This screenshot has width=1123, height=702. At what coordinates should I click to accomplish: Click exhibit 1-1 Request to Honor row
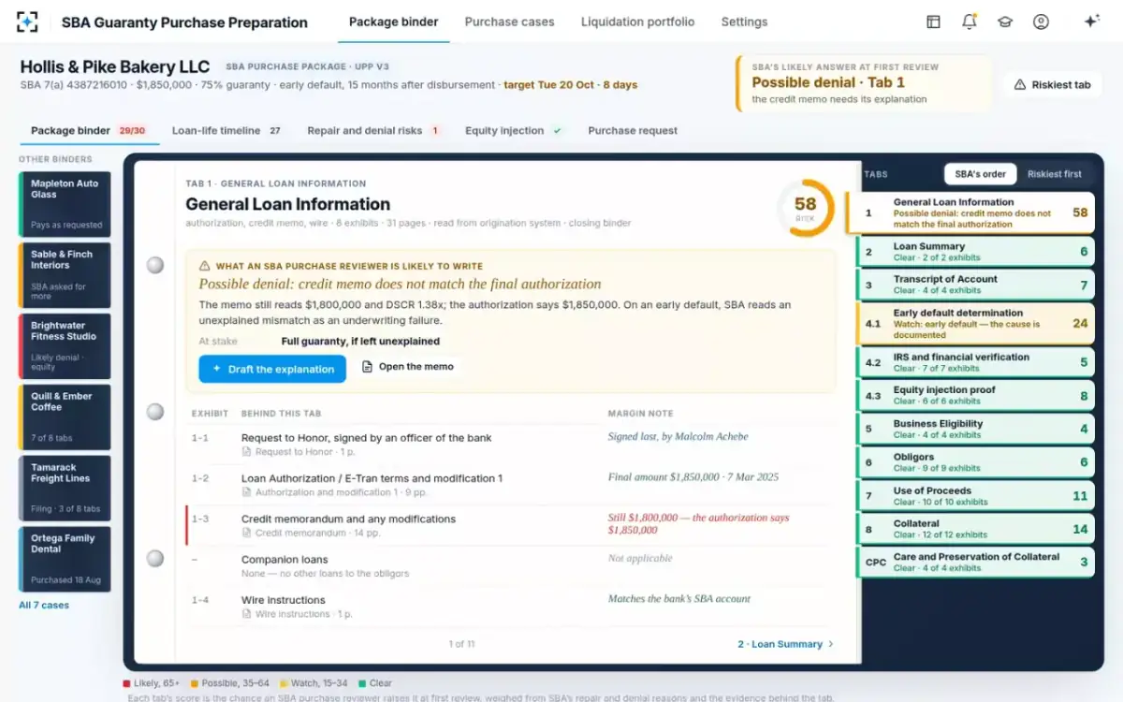pyautogui.click(x=509, y=444)
